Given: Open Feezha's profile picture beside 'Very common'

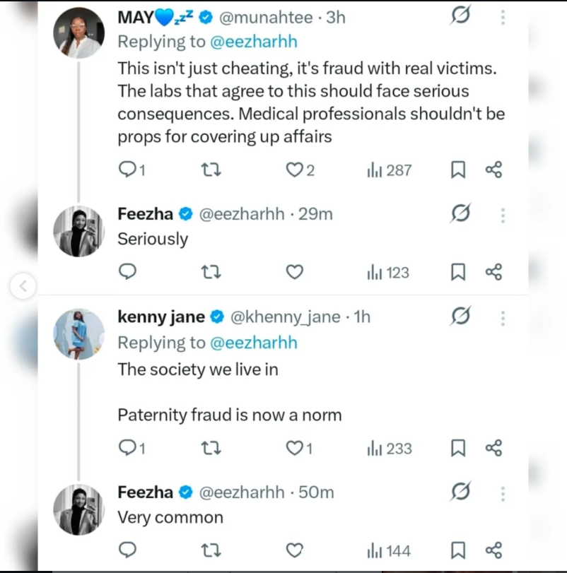Looking at the screenshot, I should click(x=78, y=509).
